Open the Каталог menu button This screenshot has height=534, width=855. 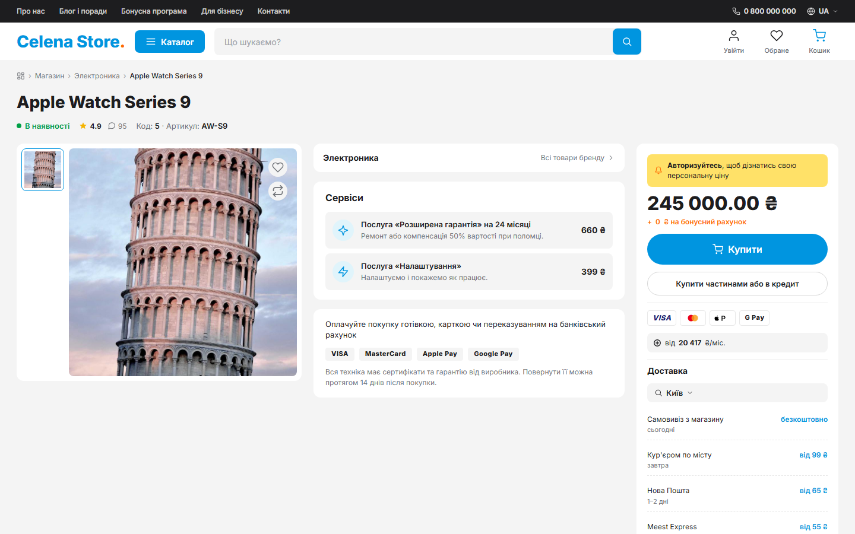click(170, 42)
